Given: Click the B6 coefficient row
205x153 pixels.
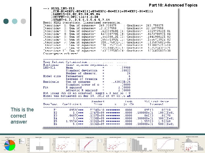Looking at the screenshot, I should tap(114, 124).
